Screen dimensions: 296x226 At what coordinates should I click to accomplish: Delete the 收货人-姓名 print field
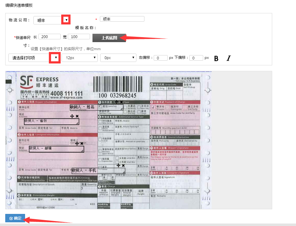(122, 102)
